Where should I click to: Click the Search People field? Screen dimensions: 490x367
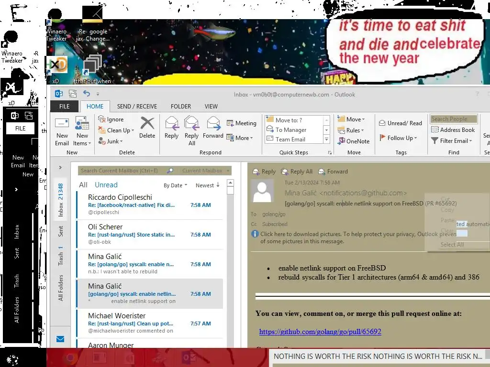click(454, 119)
